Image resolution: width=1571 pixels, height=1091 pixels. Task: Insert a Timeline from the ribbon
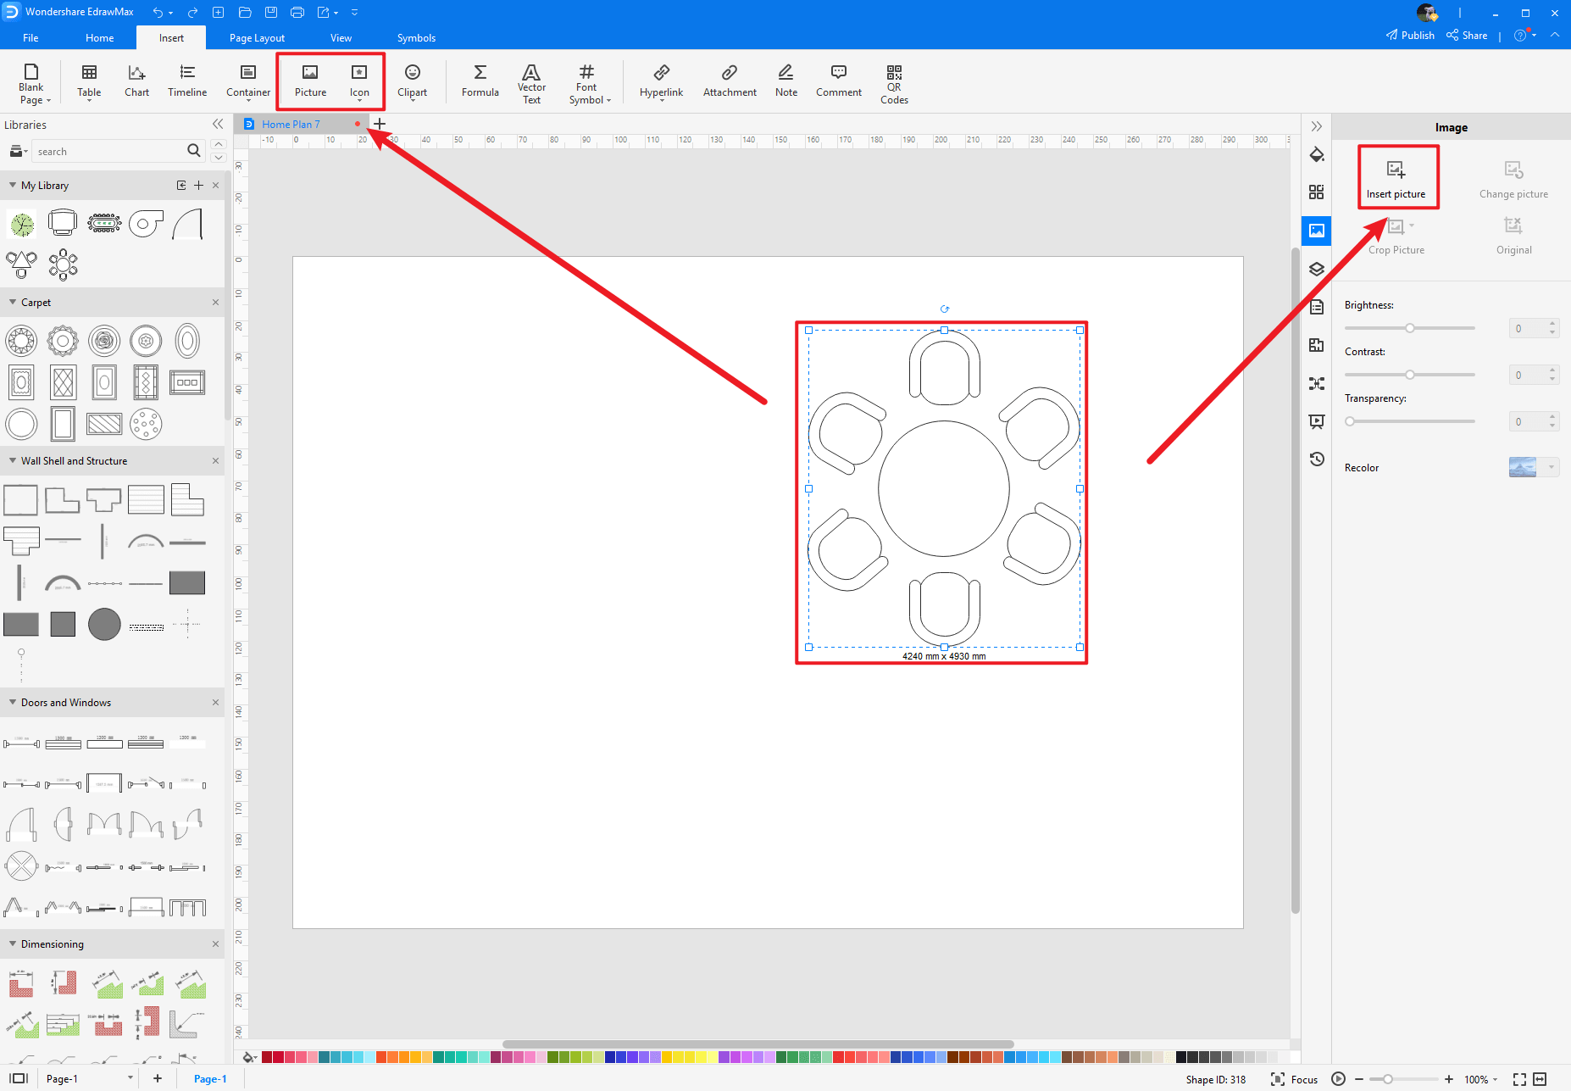click(x=187, y=81)
